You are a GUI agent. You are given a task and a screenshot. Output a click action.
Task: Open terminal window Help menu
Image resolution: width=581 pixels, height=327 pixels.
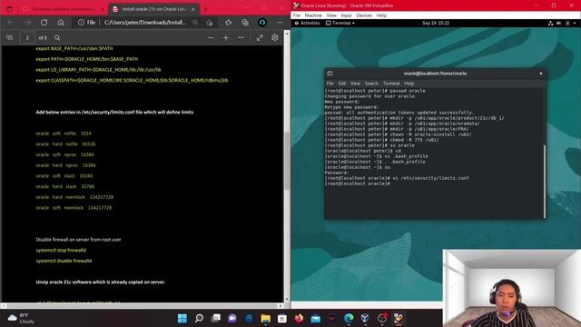pyautogui.click(x=409, y=84)
